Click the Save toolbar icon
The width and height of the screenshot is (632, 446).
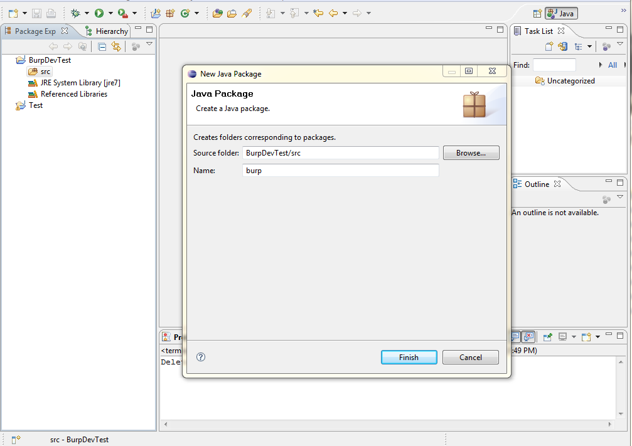point(36,13)
